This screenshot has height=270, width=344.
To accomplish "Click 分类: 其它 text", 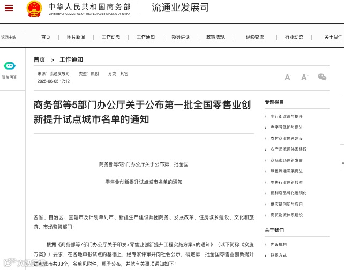I will click(x=118, y=74).
